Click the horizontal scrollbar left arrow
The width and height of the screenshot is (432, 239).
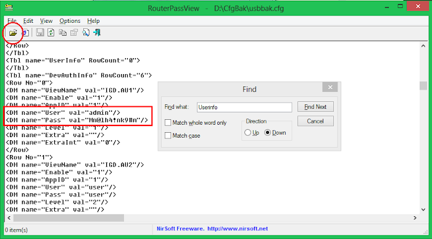click(x=9, y=218)
